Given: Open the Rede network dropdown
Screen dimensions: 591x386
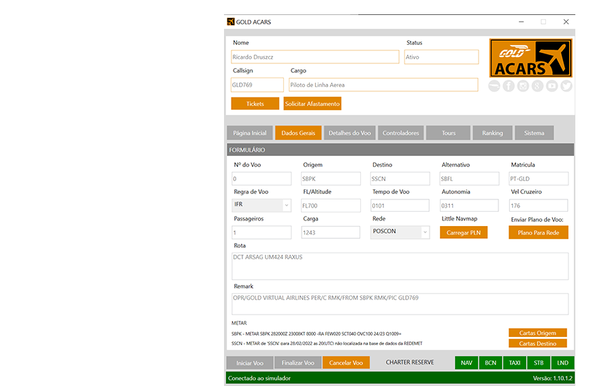Looking at the screenshot, I should point(425,232).
